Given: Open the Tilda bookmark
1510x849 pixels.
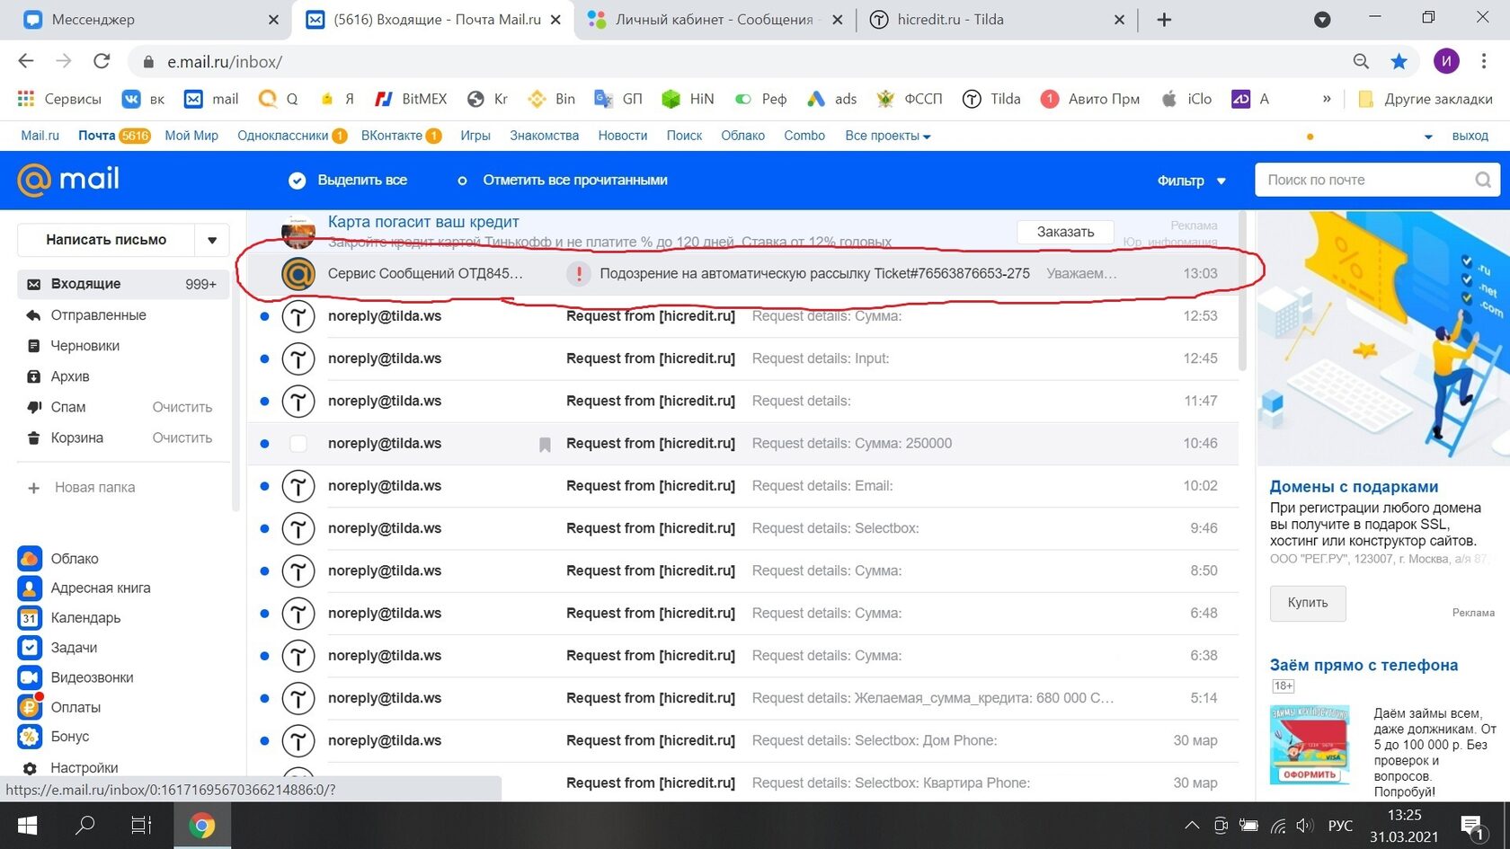Looking at the screenshot, I should [992, 99].
